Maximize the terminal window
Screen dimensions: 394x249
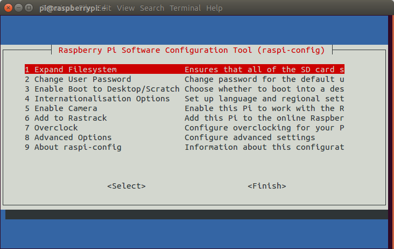click(x=29, y=8)
